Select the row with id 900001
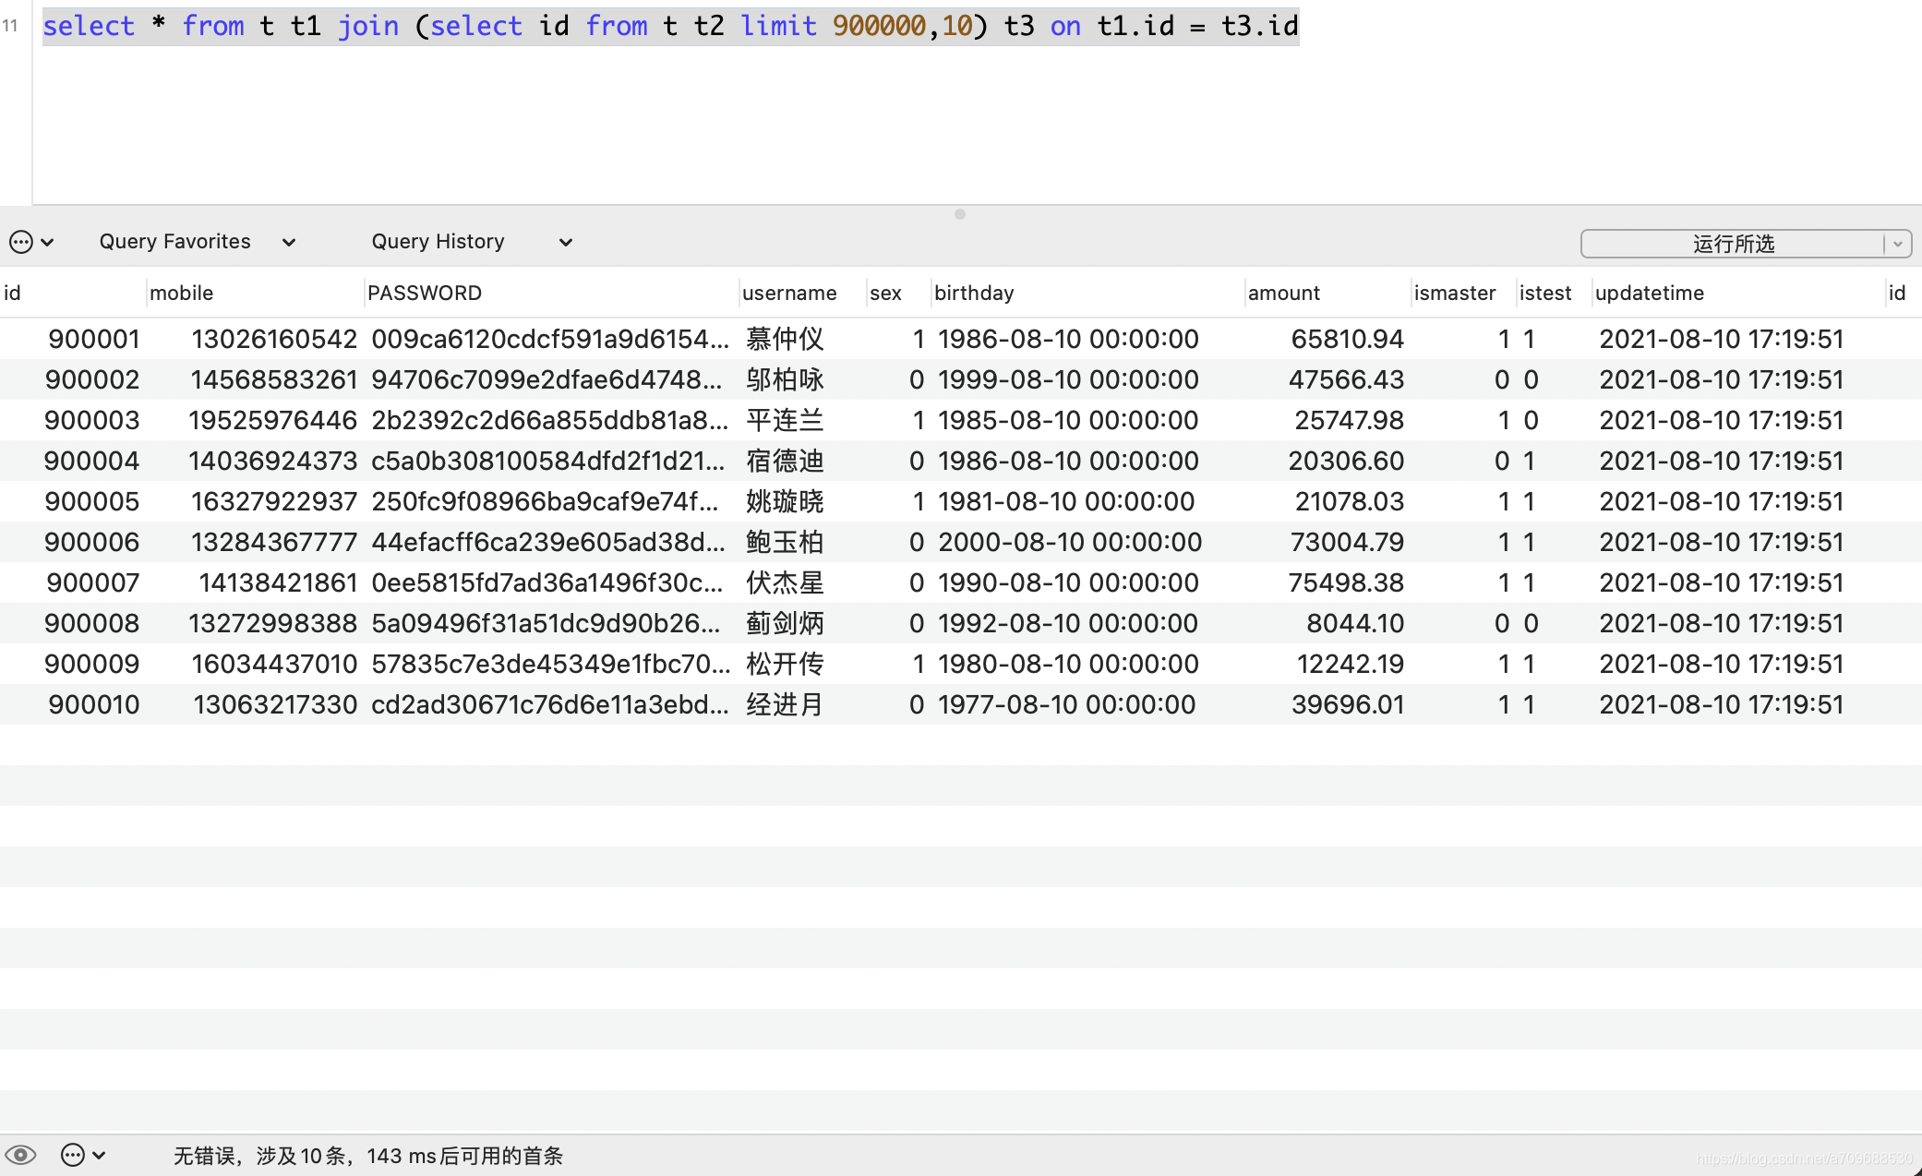Image resolution: width=1922 pixels, height=1176 pixels. (93, 339)
